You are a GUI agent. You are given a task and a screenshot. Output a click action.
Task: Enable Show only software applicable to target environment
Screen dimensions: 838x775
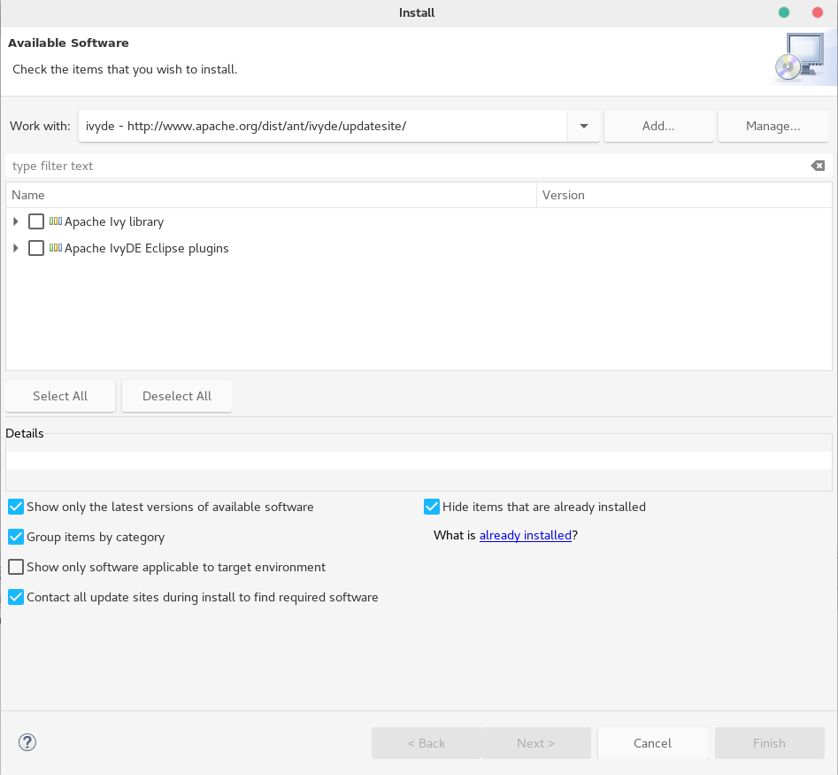coord(16,567)
